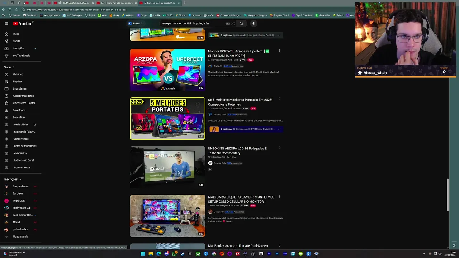Screen dimensions: 459x258
Task: Open the PayPal bookmark
Action: pos(90,15)
